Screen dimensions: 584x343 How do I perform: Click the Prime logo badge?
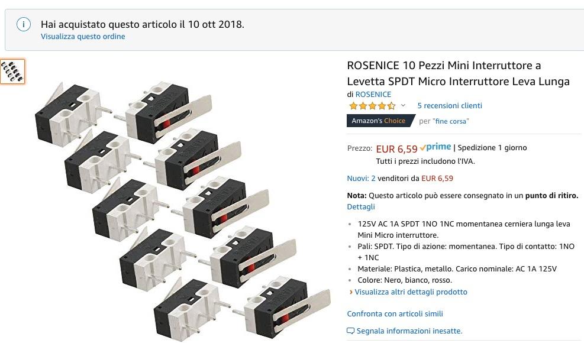(x=435, y=147)
